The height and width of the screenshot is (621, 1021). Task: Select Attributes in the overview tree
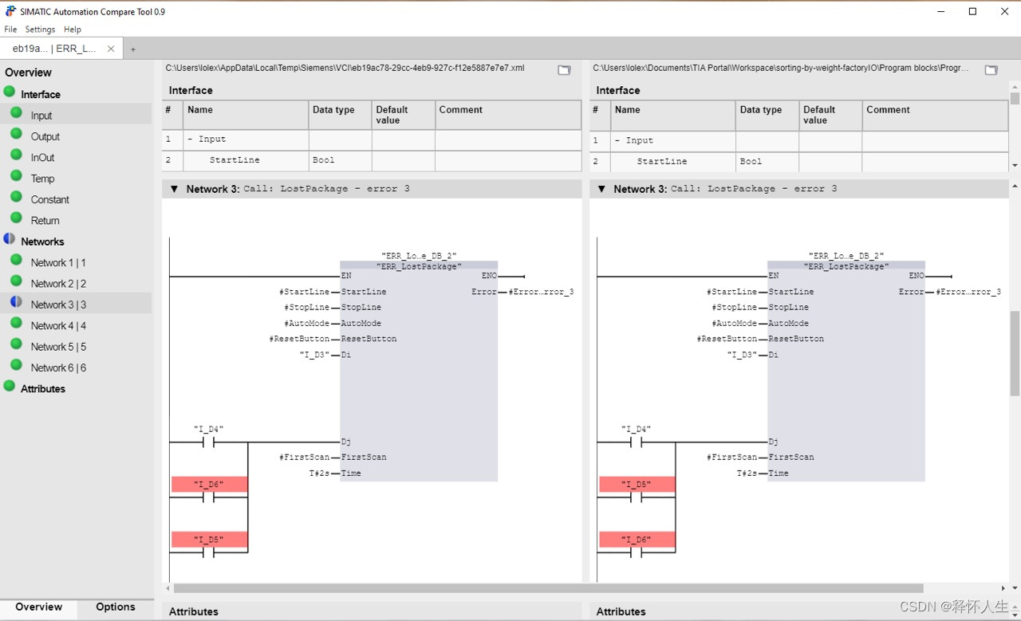coord(43,388)
